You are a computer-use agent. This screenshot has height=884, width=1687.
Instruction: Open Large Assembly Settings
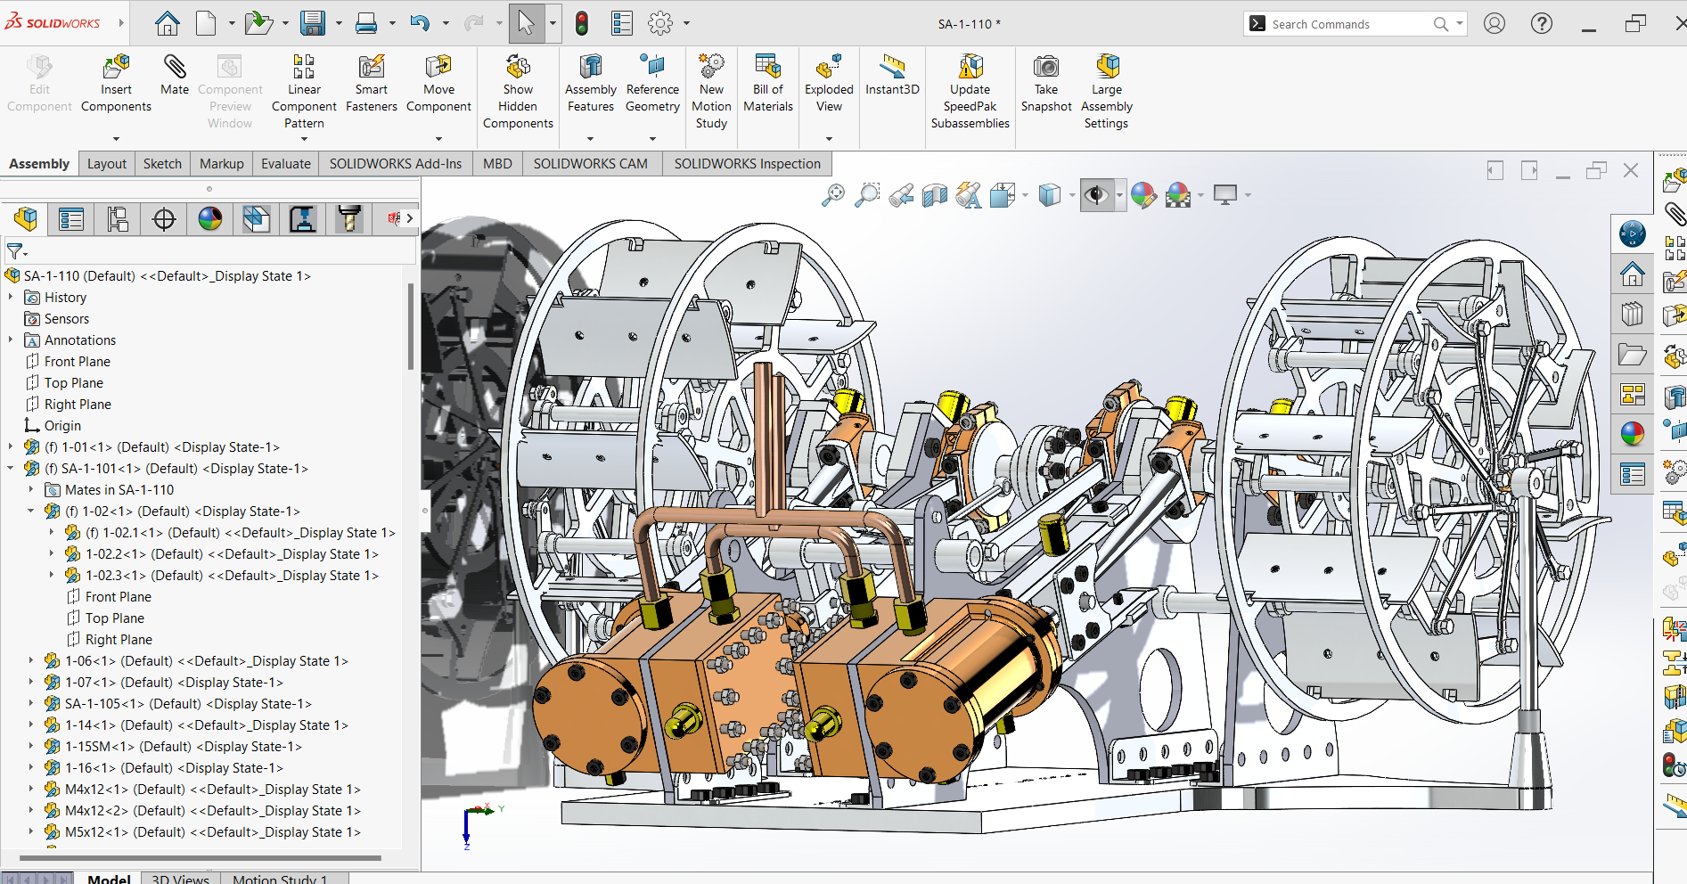1107,92
